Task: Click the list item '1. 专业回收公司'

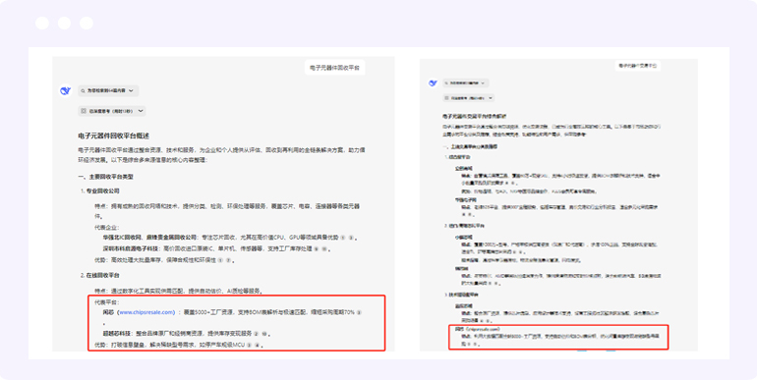Action: coord(100,190)
